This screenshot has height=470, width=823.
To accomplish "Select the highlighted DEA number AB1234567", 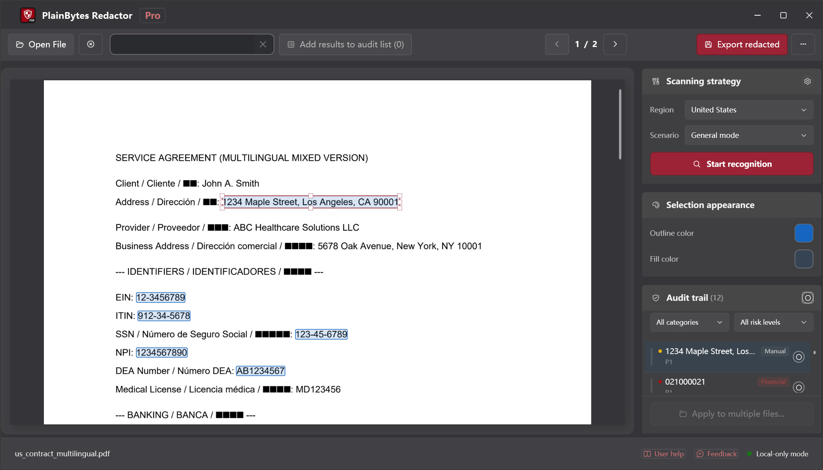I will point(261,371).
